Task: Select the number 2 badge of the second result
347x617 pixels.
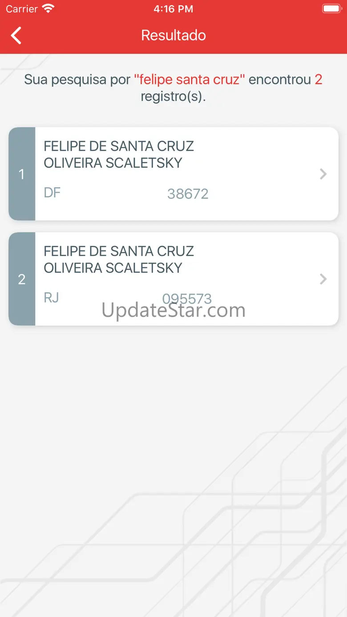Action: pyautogui.click(x=22, y=279)
